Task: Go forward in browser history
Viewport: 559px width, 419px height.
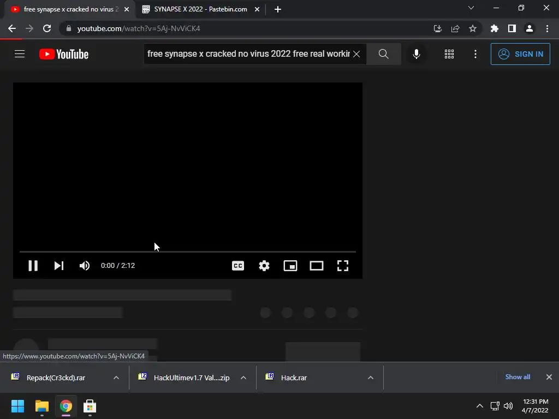Action: pyautogui.click(x=29, y=28)
